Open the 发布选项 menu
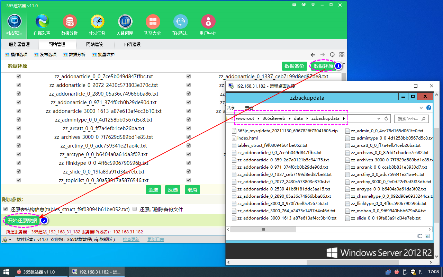 pyautogui.click(x=45, y=55)
